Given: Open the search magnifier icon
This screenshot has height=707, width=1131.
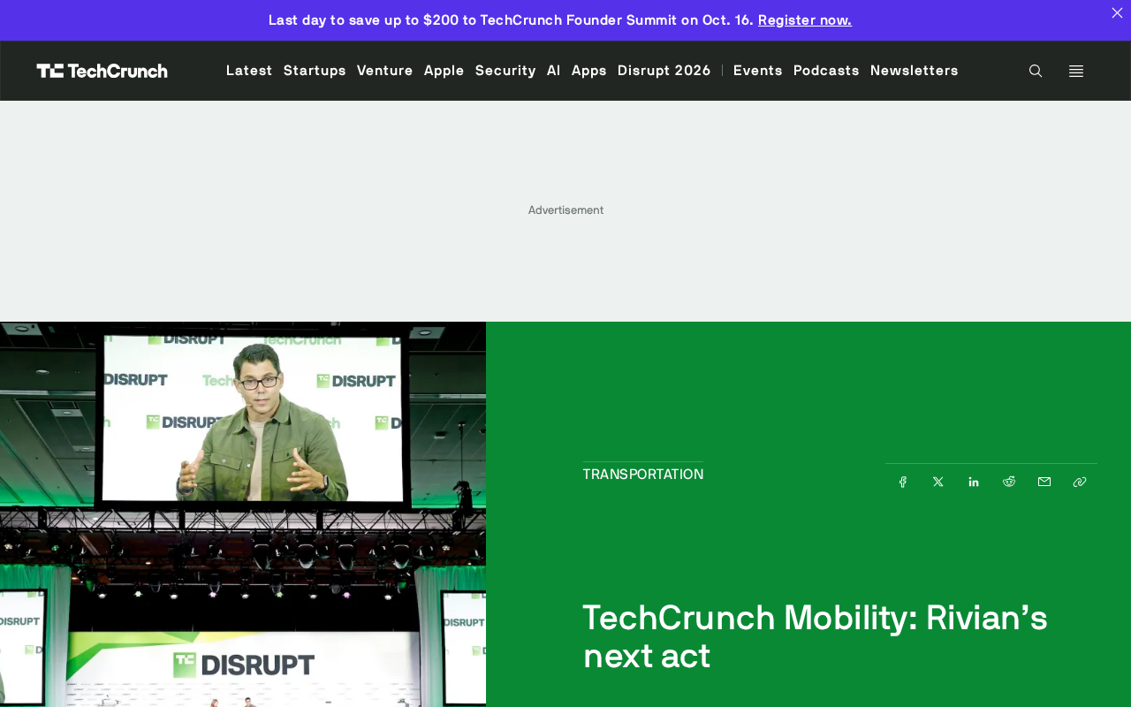Looking at the screenshot, I should click(1036, 71).
